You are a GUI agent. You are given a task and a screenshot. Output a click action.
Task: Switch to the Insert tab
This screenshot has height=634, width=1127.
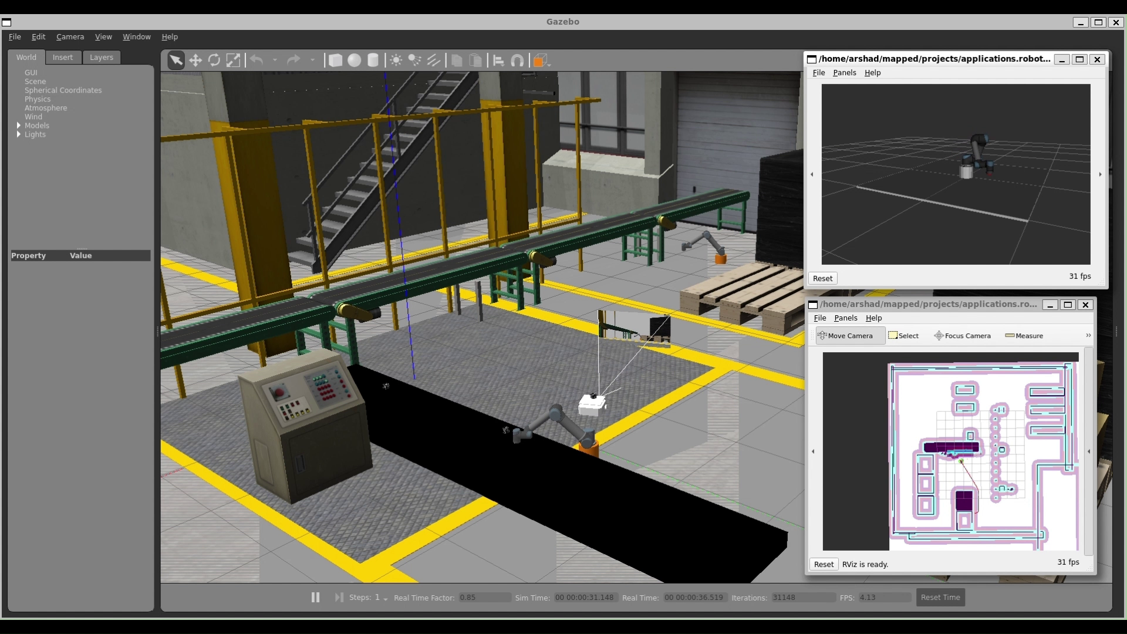[62, 58]
